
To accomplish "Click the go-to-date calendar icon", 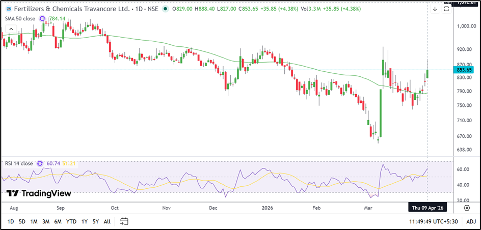I will pos(124,221).
